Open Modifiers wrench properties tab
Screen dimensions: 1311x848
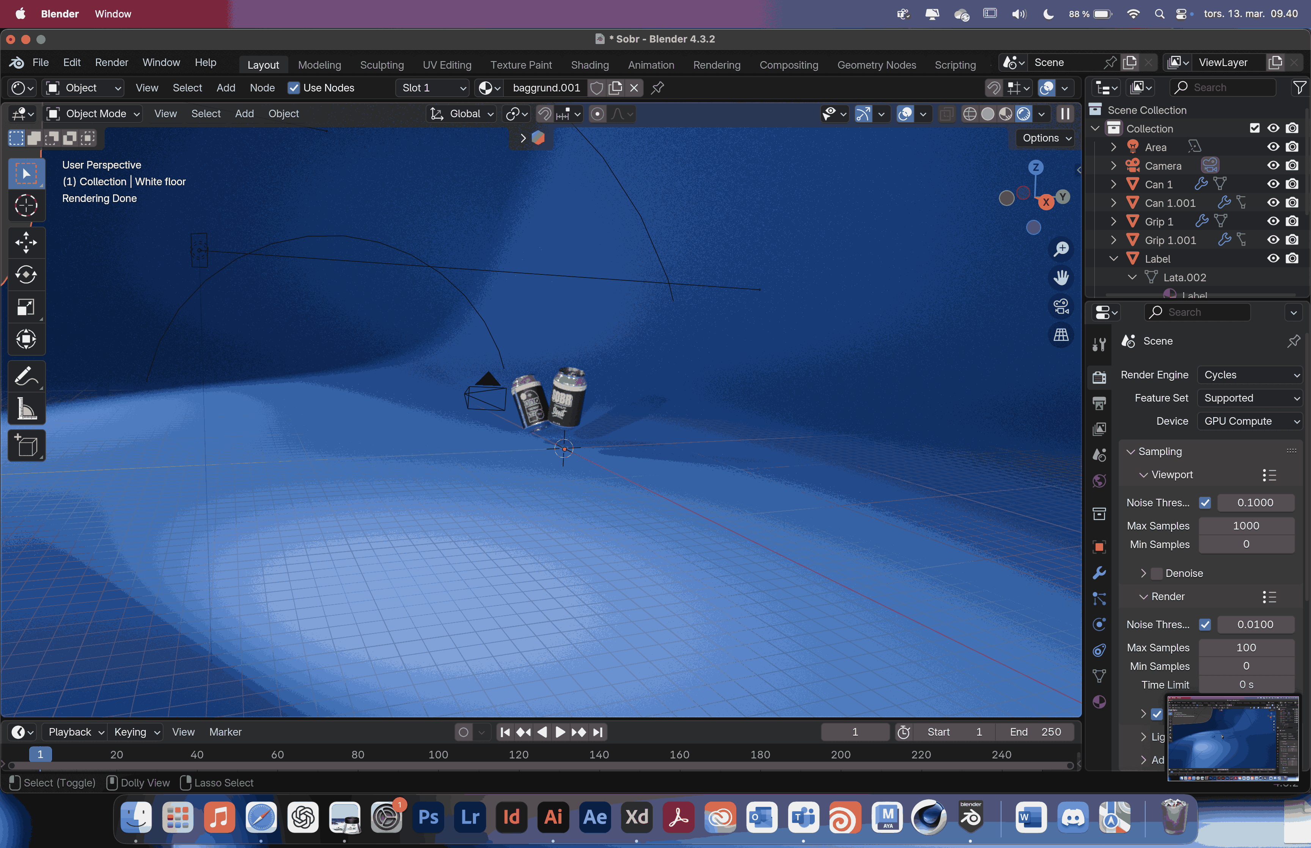[1099, 573]
